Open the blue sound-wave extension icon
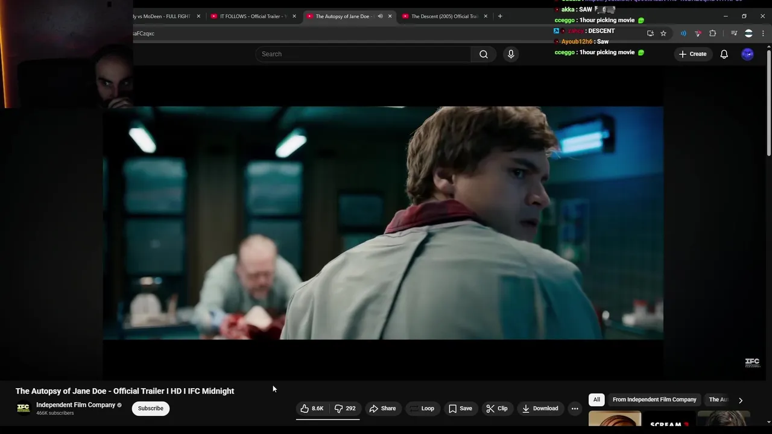The height and width of the screenshot is (434, 772). 683,33
